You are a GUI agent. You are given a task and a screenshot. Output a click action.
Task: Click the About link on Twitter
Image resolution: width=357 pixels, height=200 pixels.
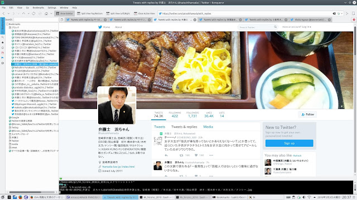(118, 27)
